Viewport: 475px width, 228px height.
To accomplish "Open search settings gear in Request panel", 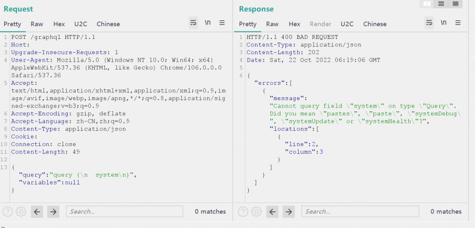I will tap(21, 212).
